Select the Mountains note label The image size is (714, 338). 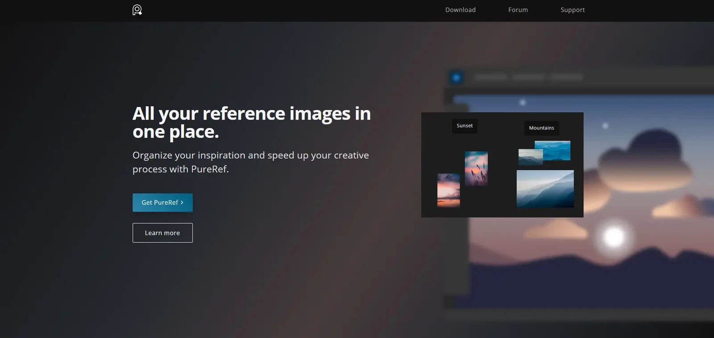point(541,128)
